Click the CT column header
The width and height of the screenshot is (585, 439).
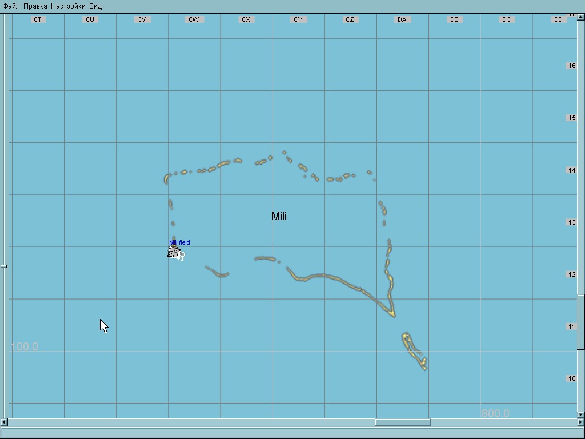(x=38, y=19)
